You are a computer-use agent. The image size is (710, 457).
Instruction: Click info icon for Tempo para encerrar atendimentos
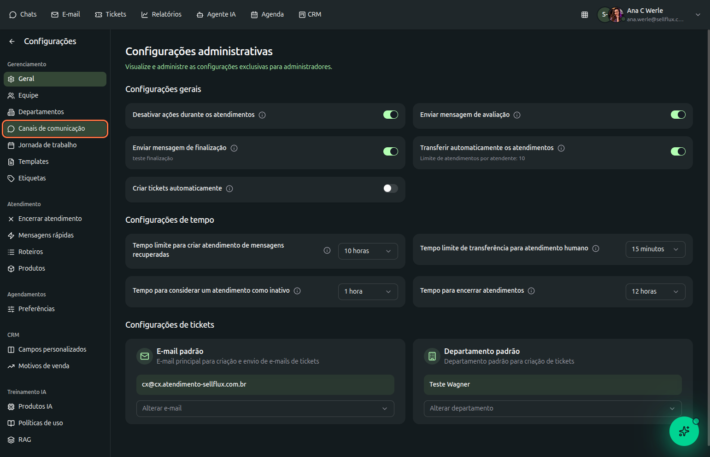pos(531,291)
